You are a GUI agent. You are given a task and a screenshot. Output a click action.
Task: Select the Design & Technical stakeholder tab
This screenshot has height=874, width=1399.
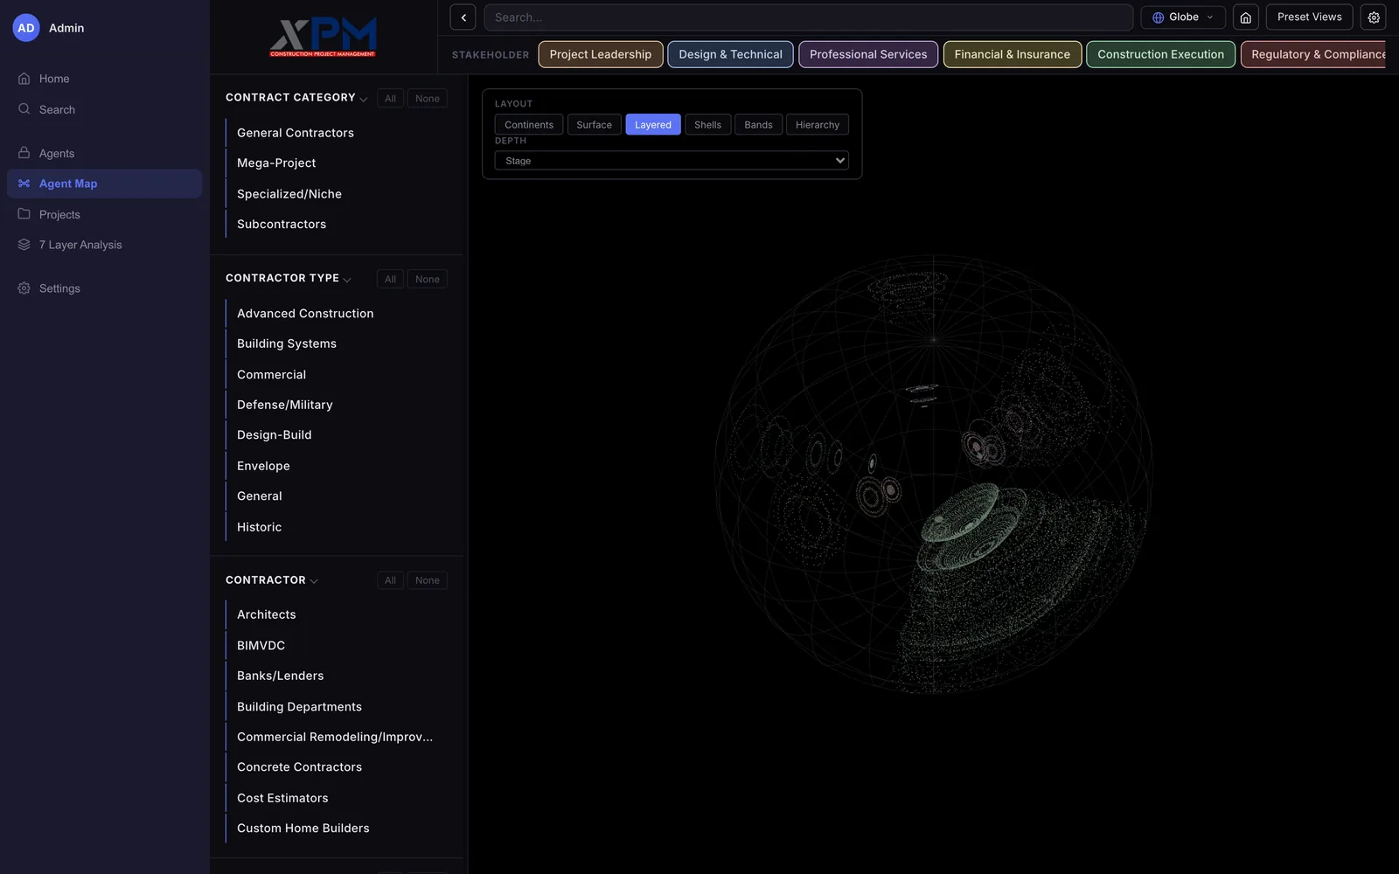(x=730, y=54)
